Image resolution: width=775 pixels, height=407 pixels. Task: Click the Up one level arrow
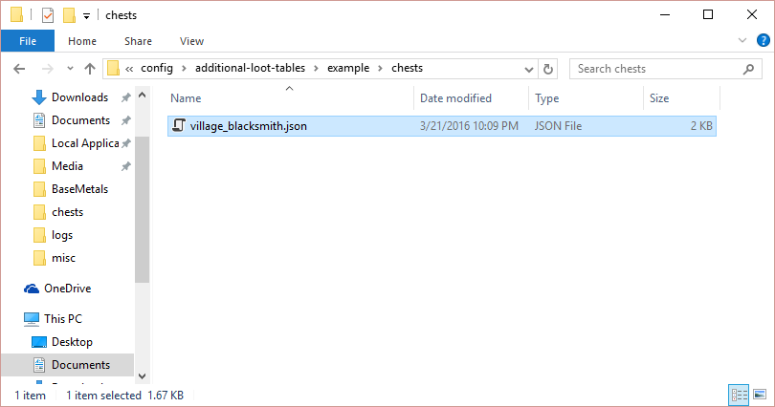pyautogui.click(x=90, y=69)
